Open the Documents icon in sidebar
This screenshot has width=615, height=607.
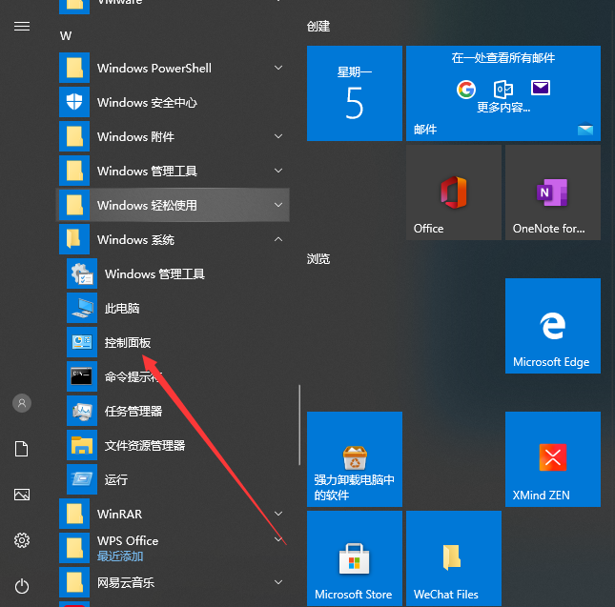[22, 449]
